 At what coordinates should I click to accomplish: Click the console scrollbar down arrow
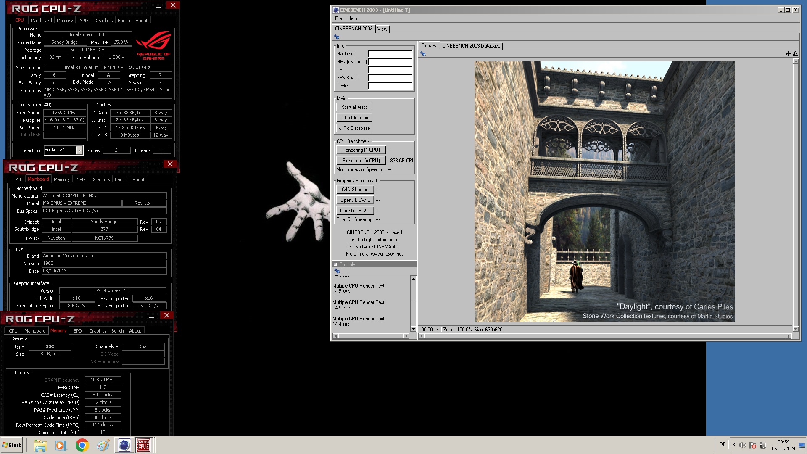413,329
